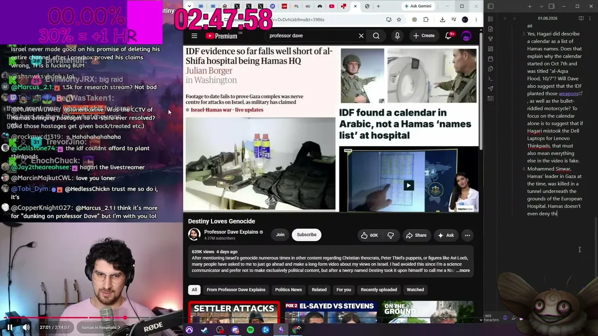
Task: Bookmark this page with the star icon
Action: click(399, 20)
